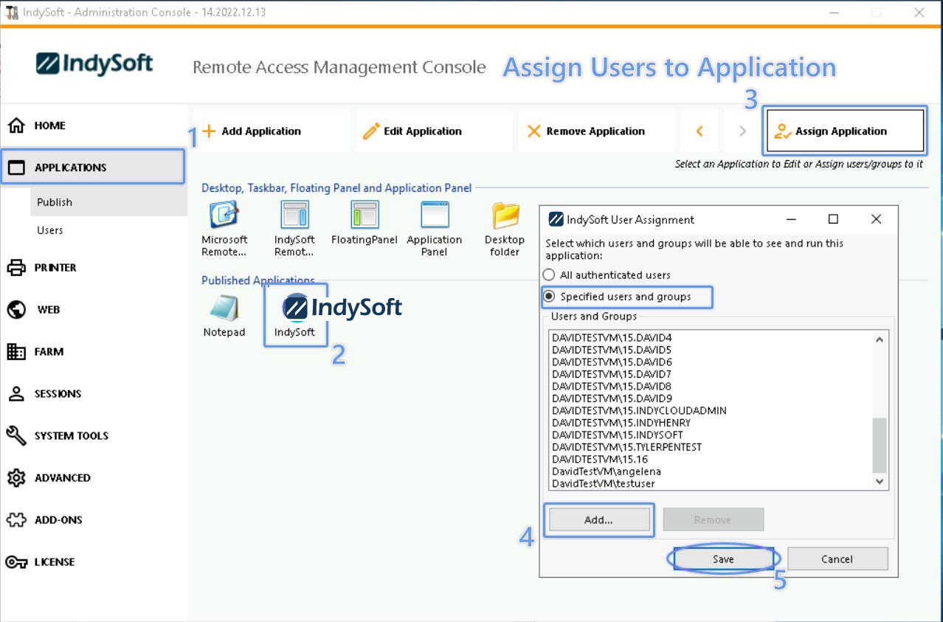
Task: Select the FloatingPanel icon
Action: 365,224
